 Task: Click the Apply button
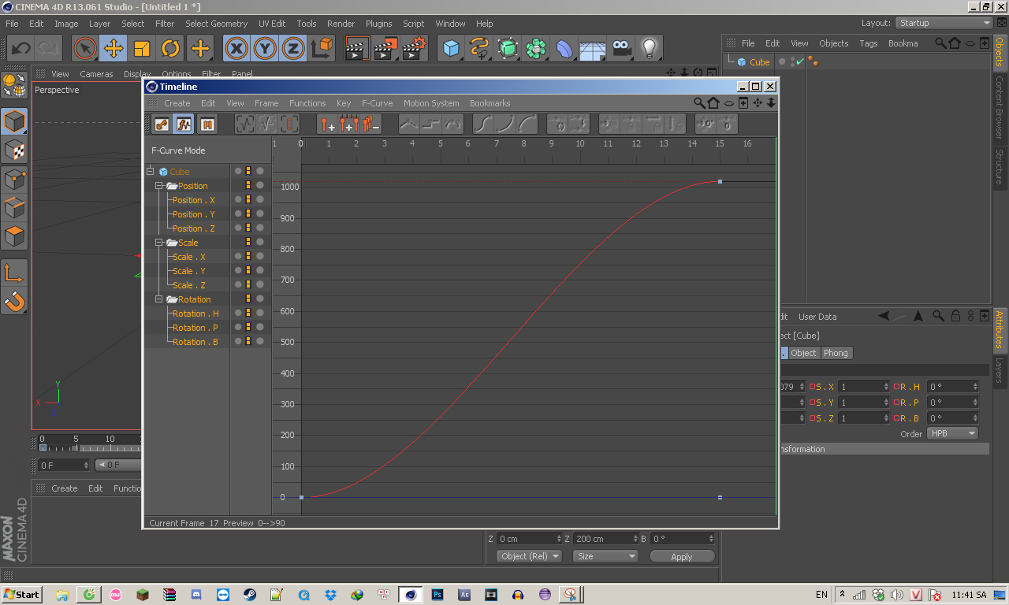pyautogui.click(x=681, y=556)
